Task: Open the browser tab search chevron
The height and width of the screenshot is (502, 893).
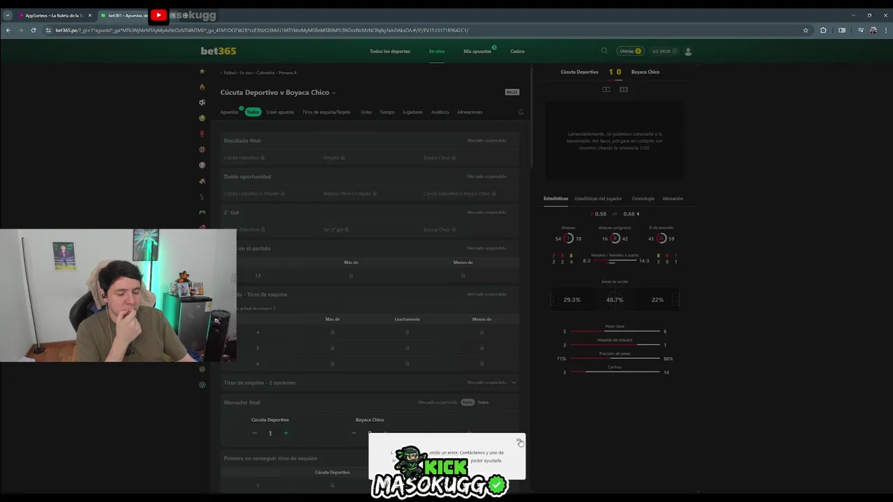Action: pyautogui.click(x=8, y=15)
